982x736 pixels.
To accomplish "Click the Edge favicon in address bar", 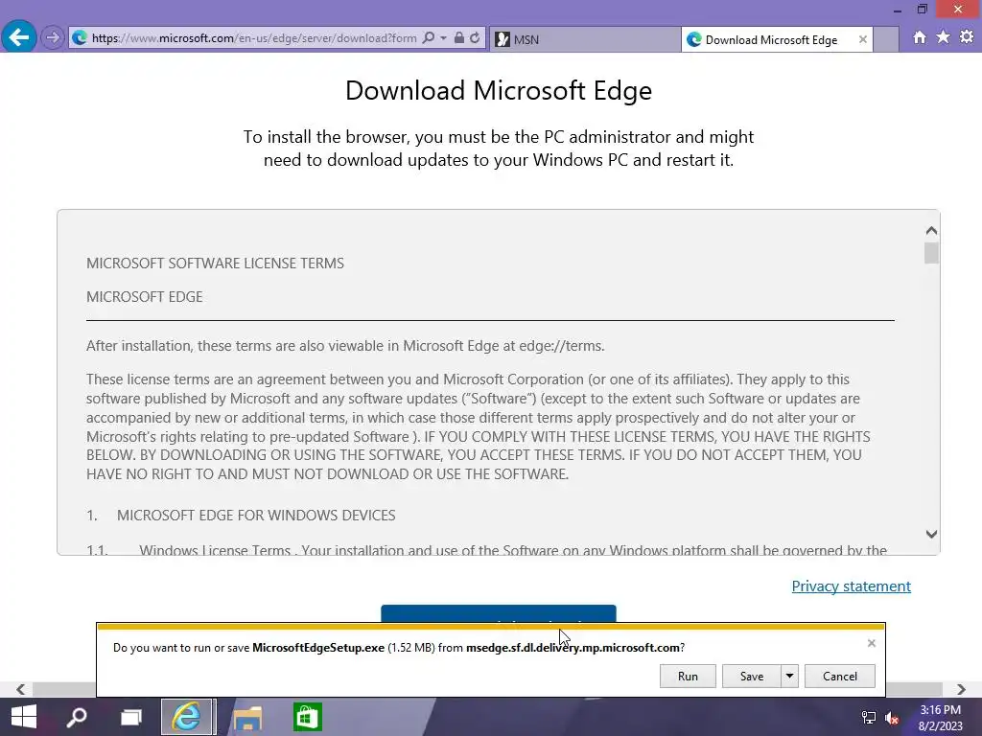I will [80, 38].
